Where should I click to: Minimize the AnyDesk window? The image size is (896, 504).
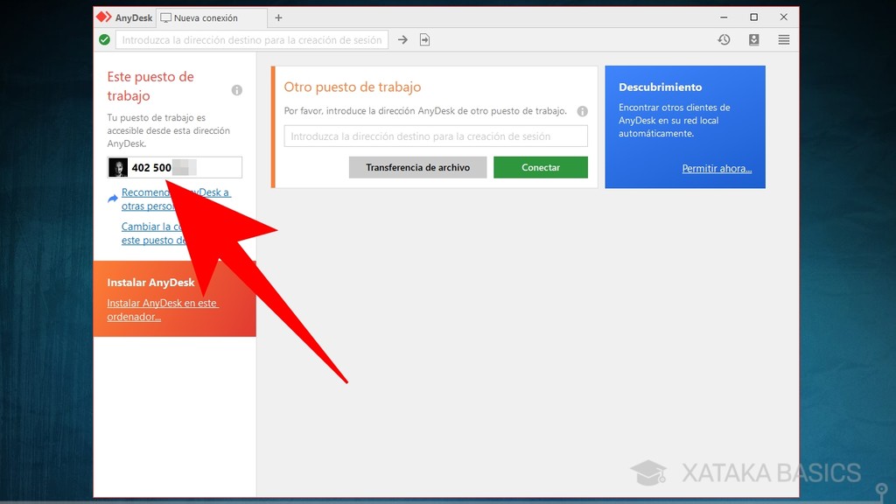point(724,17)
